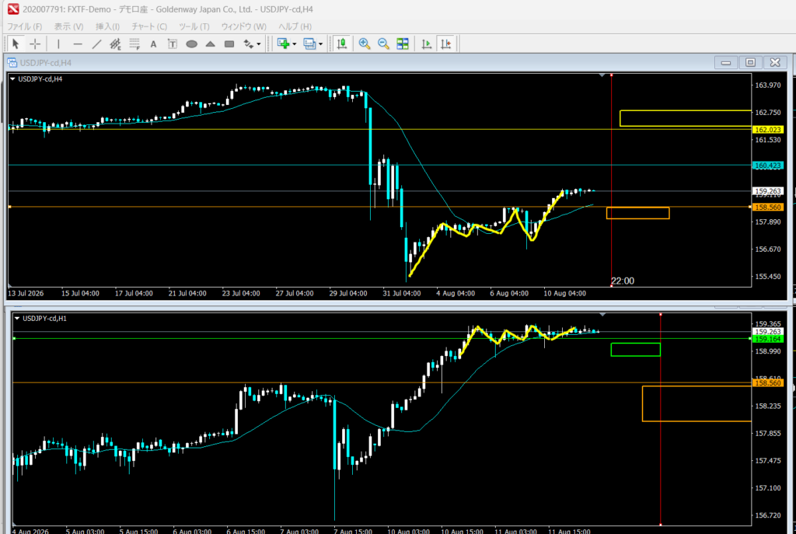Click the 22:00 time label on H4 chart

(623, 281)
